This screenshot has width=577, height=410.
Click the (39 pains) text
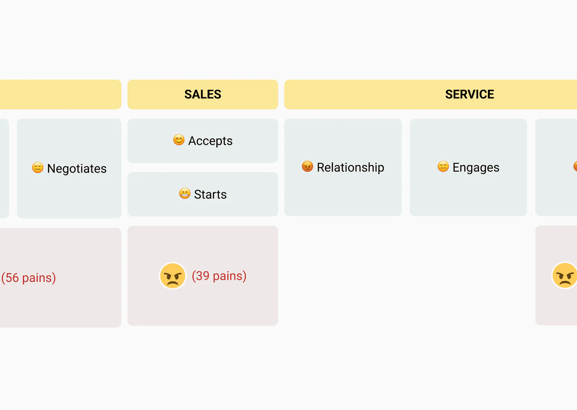(219, 276)
